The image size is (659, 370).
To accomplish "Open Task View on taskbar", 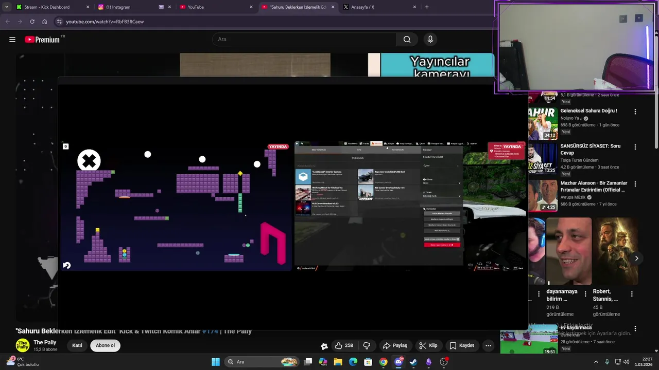I will point(308,362).
